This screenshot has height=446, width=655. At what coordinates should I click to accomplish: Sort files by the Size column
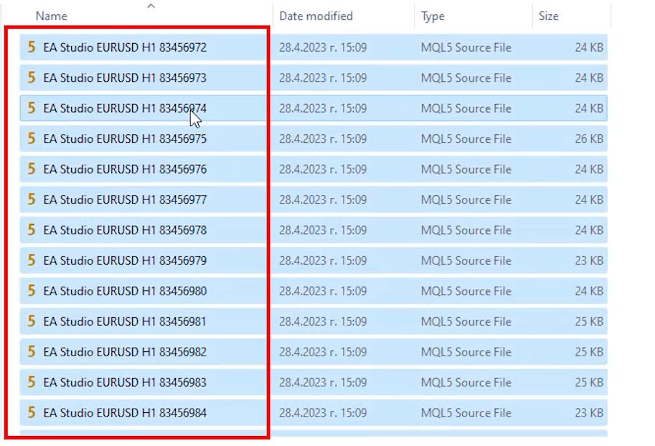[x=548, y=16]
